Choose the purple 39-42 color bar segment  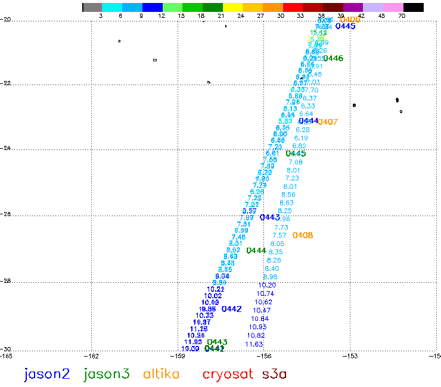pos(353,7)
